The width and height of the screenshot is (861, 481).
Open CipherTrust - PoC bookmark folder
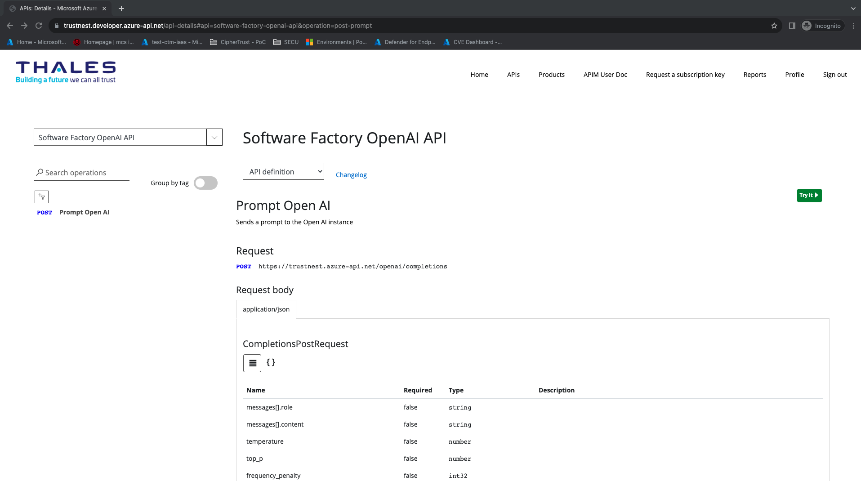click(x=238, y=42)
